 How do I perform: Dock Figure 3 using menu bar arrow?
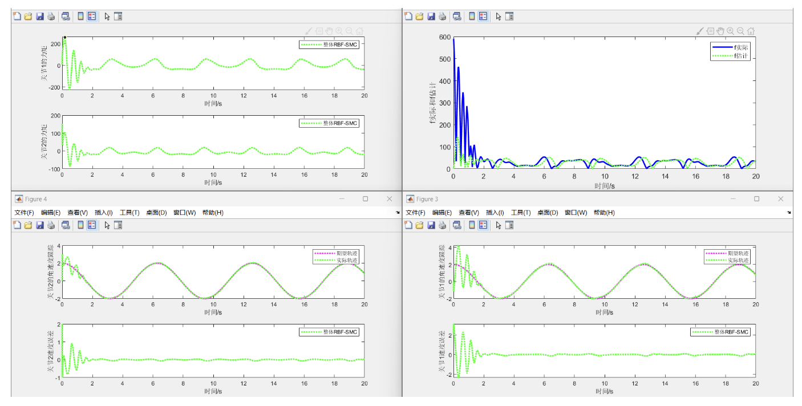coord(789,213)
